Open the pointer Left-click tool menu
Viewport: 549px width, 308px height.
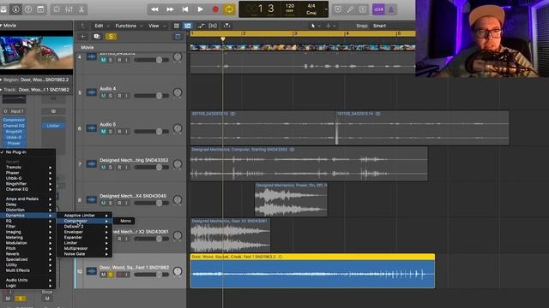click(x=314, y=26)
